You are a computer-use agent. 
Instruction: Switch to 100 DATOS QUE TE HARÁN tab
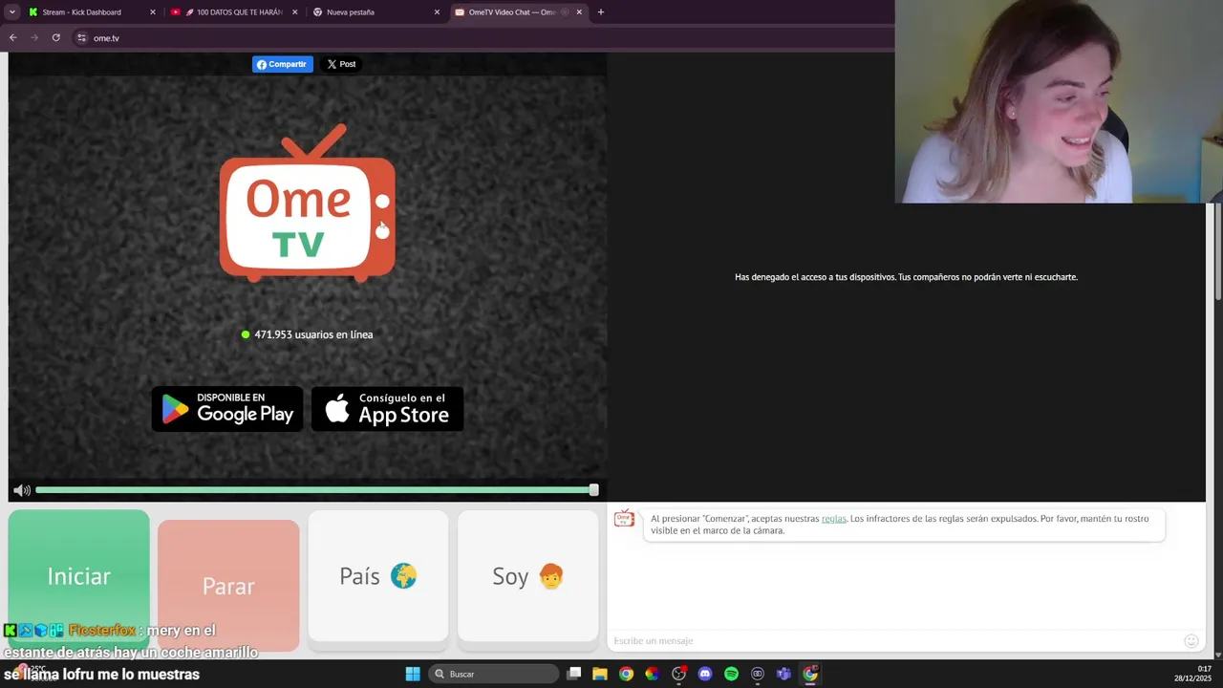(x=233, y=11)
